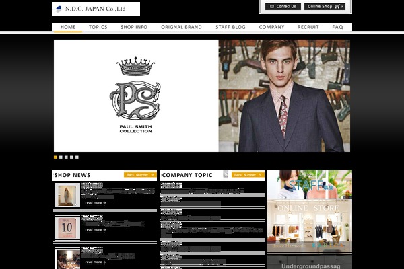Click the RSS feed icon beside COMPANY TOPIC
This screenshot has height=269, width=404.
(x=226, y=175)
